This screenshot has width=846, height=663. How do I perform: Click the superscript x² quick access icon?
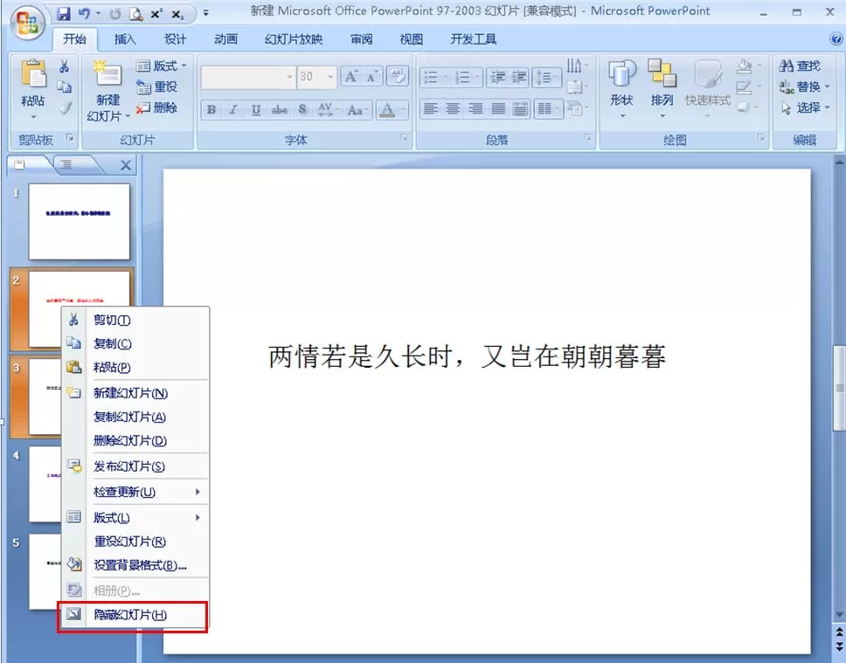(x=156, y=14)
